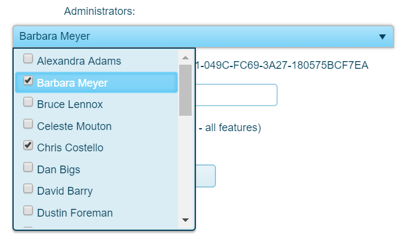Select the Celeste Mouton list entry
Image resolution: width=397 pixels, height=235 pixels.
pyautogui.click(x=97, y=126)
